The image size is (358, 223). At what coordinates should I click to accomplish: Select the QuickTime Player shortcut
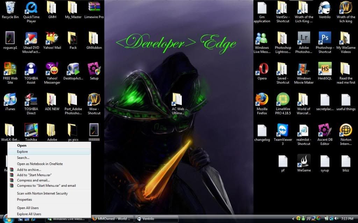(31, 8)
